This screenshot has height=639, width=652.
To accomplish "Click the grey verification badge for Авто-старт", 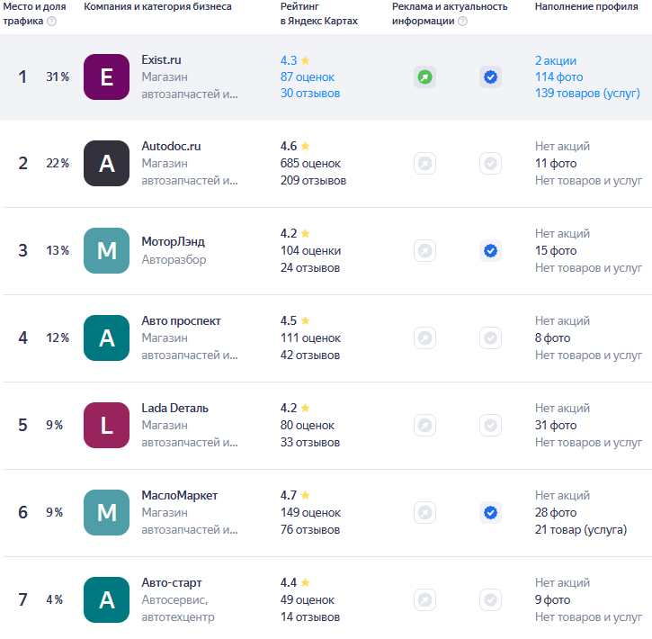I will (490, 600).
